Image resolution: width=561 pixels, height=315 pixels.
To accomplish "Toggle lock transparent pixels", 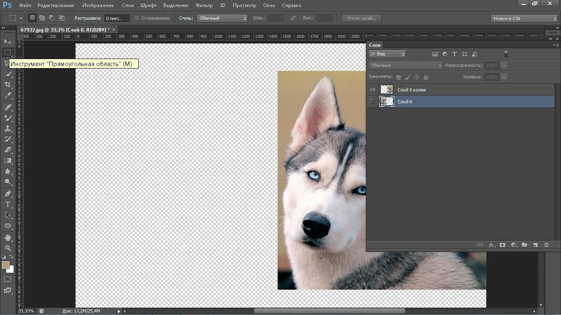I will [398, 77].
